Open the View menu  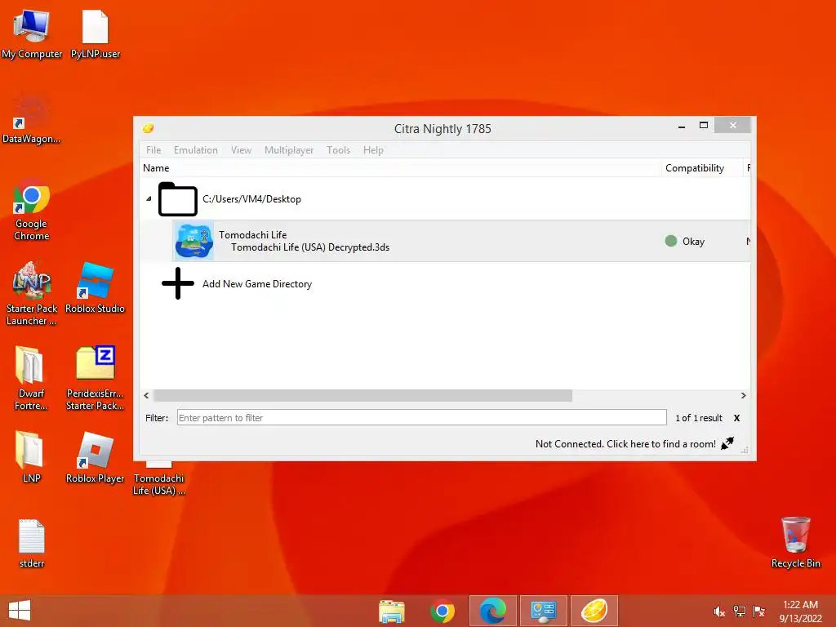[241, 150]
